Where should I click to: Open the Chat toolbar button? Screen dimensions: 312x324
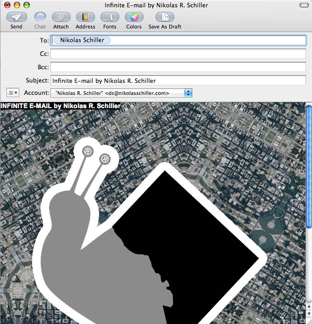point(40,17)
